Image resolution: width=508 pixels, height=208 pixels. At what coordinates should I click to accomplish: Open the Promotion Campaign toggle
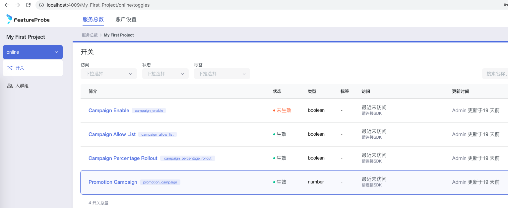(113, 182)
